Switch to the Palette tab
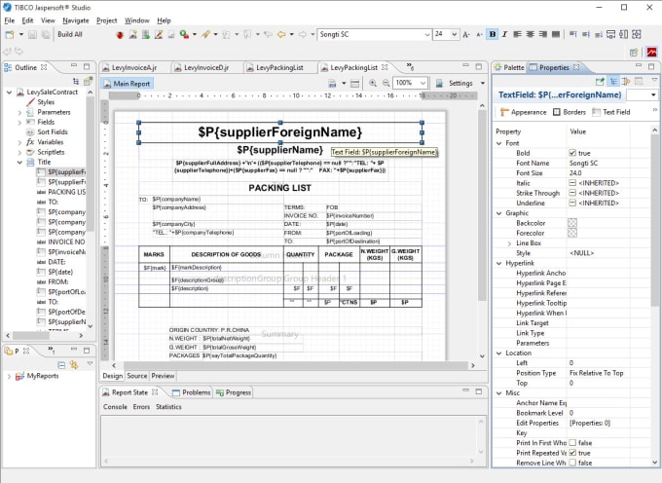Viewport: 662px width, 483px height. pos(509,67)
